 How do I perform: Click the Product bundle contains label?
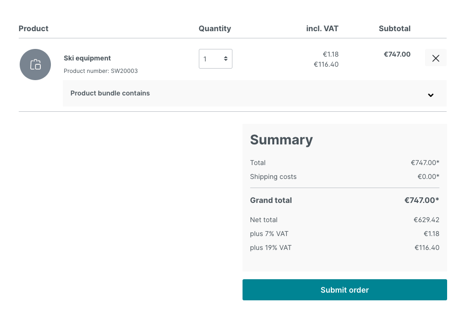point(110,93)
